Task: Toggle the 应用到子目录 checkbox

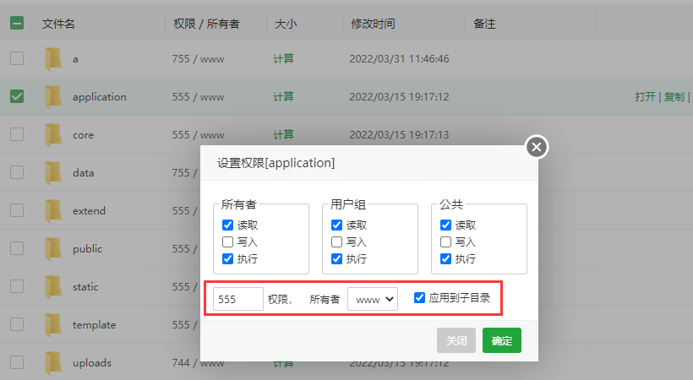Action: tap(420, 297)
